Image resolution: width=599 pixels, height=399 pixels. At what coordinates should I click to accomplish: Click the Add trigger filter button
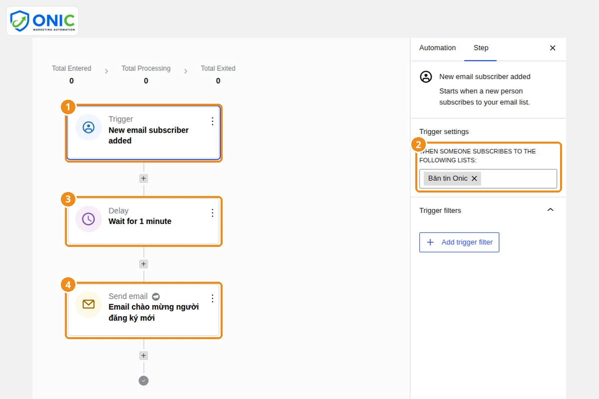459,242
